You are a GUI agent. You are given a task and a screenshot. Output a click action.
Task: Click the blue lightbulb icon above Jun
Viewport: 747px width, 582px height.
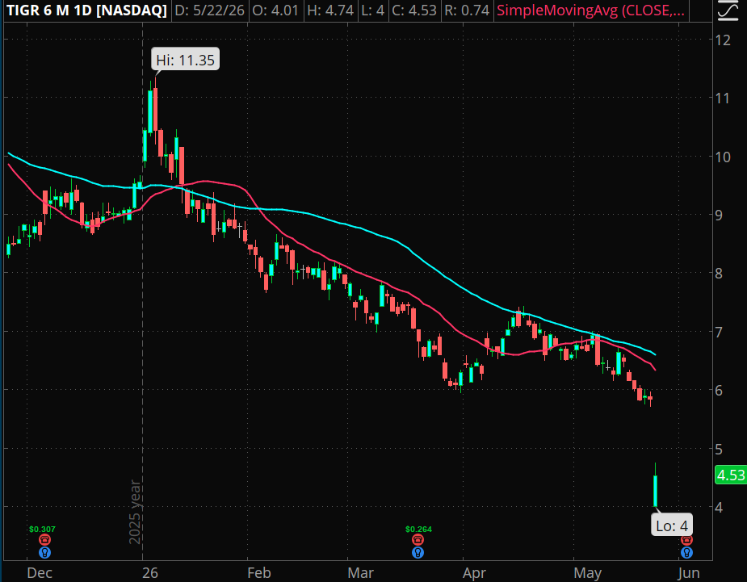(x=686, y=552)
